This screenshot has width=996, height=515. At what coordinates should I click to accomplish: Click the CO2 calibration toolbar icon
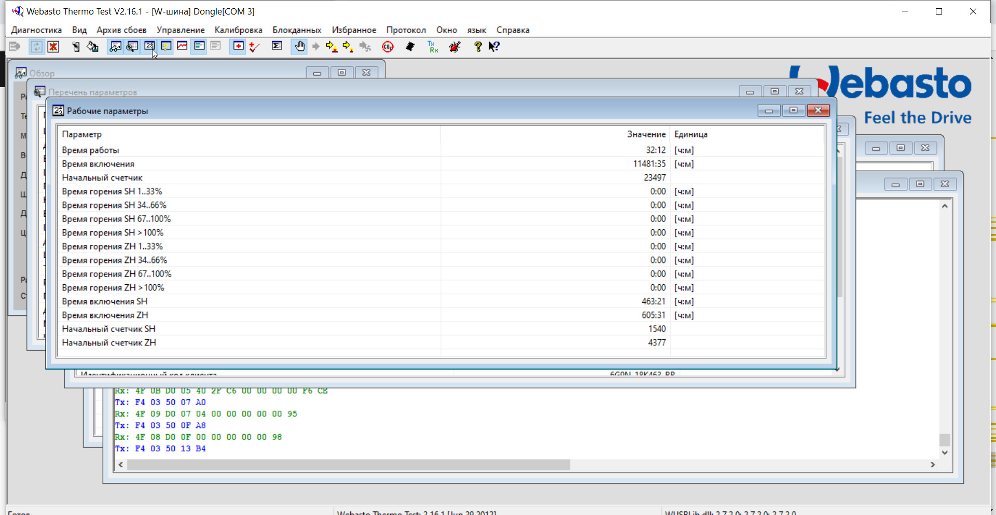388,47
